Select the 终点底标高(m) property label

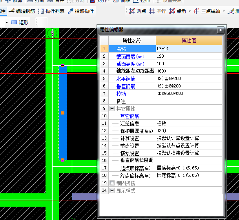click(135, 176)
